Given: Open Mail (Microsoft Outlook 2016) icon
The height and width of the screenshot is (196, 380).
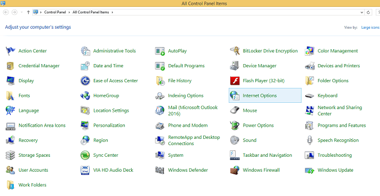Looking at the screenshot, I should click(x=160, y=111).
